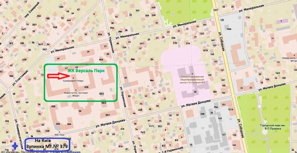Click the blue star marker near Университетская street

coord(15,146)
